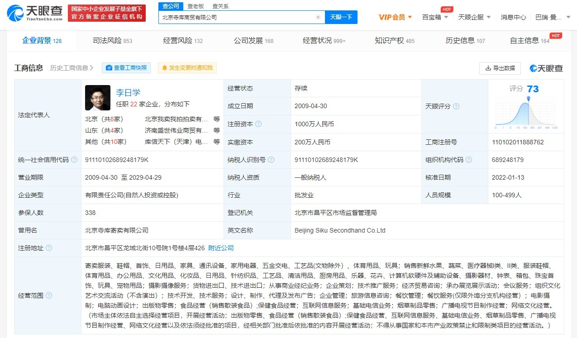
Task: Open the VIP会员 dropdown
Action: pyautogui.click(x=395, y=17)
